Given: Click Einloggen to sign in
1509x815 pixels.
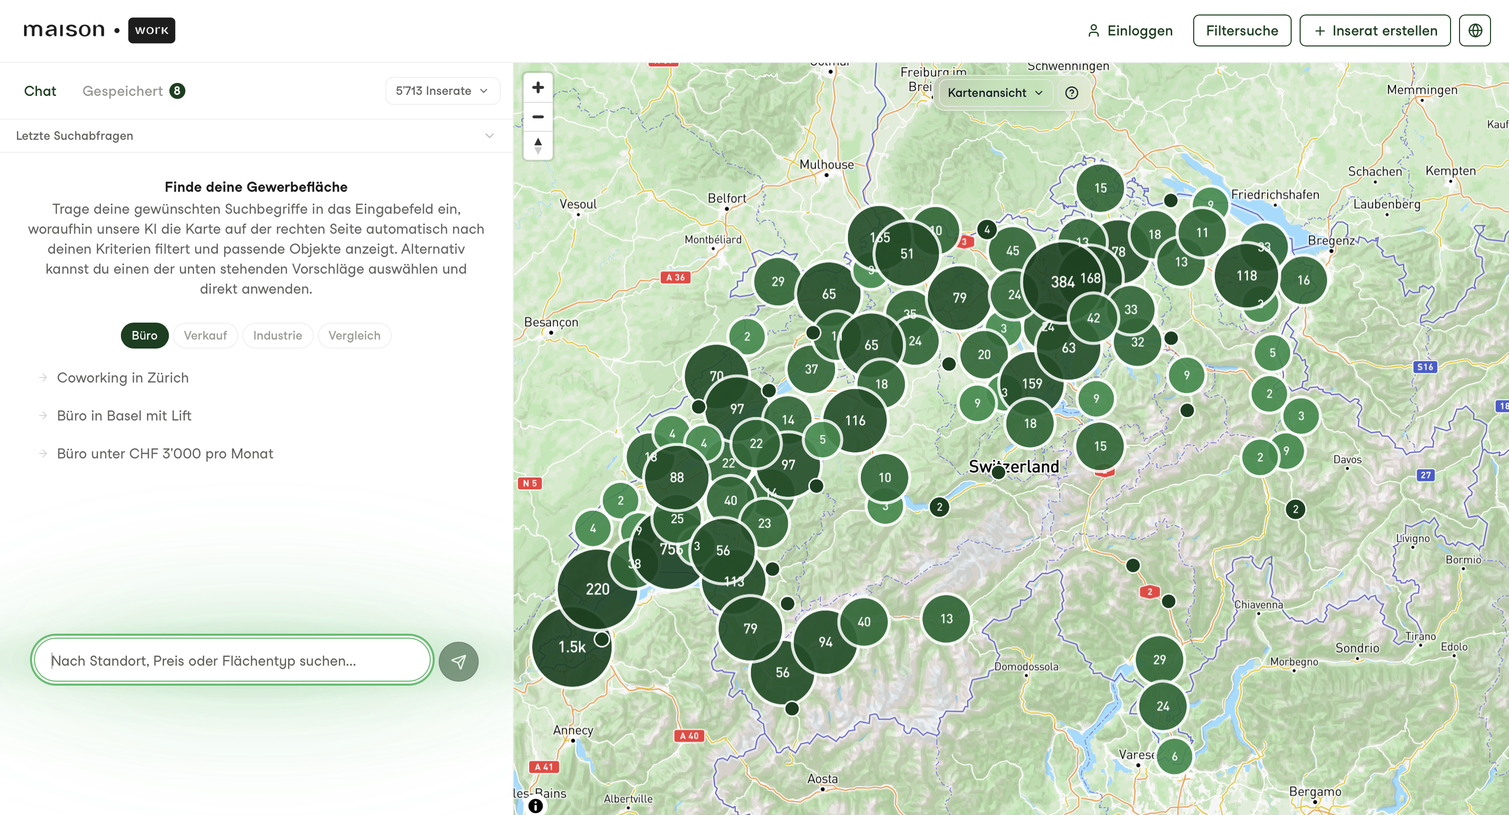Looking at the screenshot, I should [1130, 30].
